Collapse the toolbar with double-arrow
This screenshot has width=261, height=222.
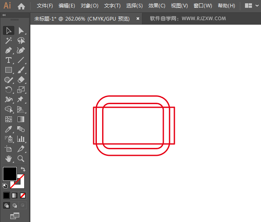click(x=4, y=15)
